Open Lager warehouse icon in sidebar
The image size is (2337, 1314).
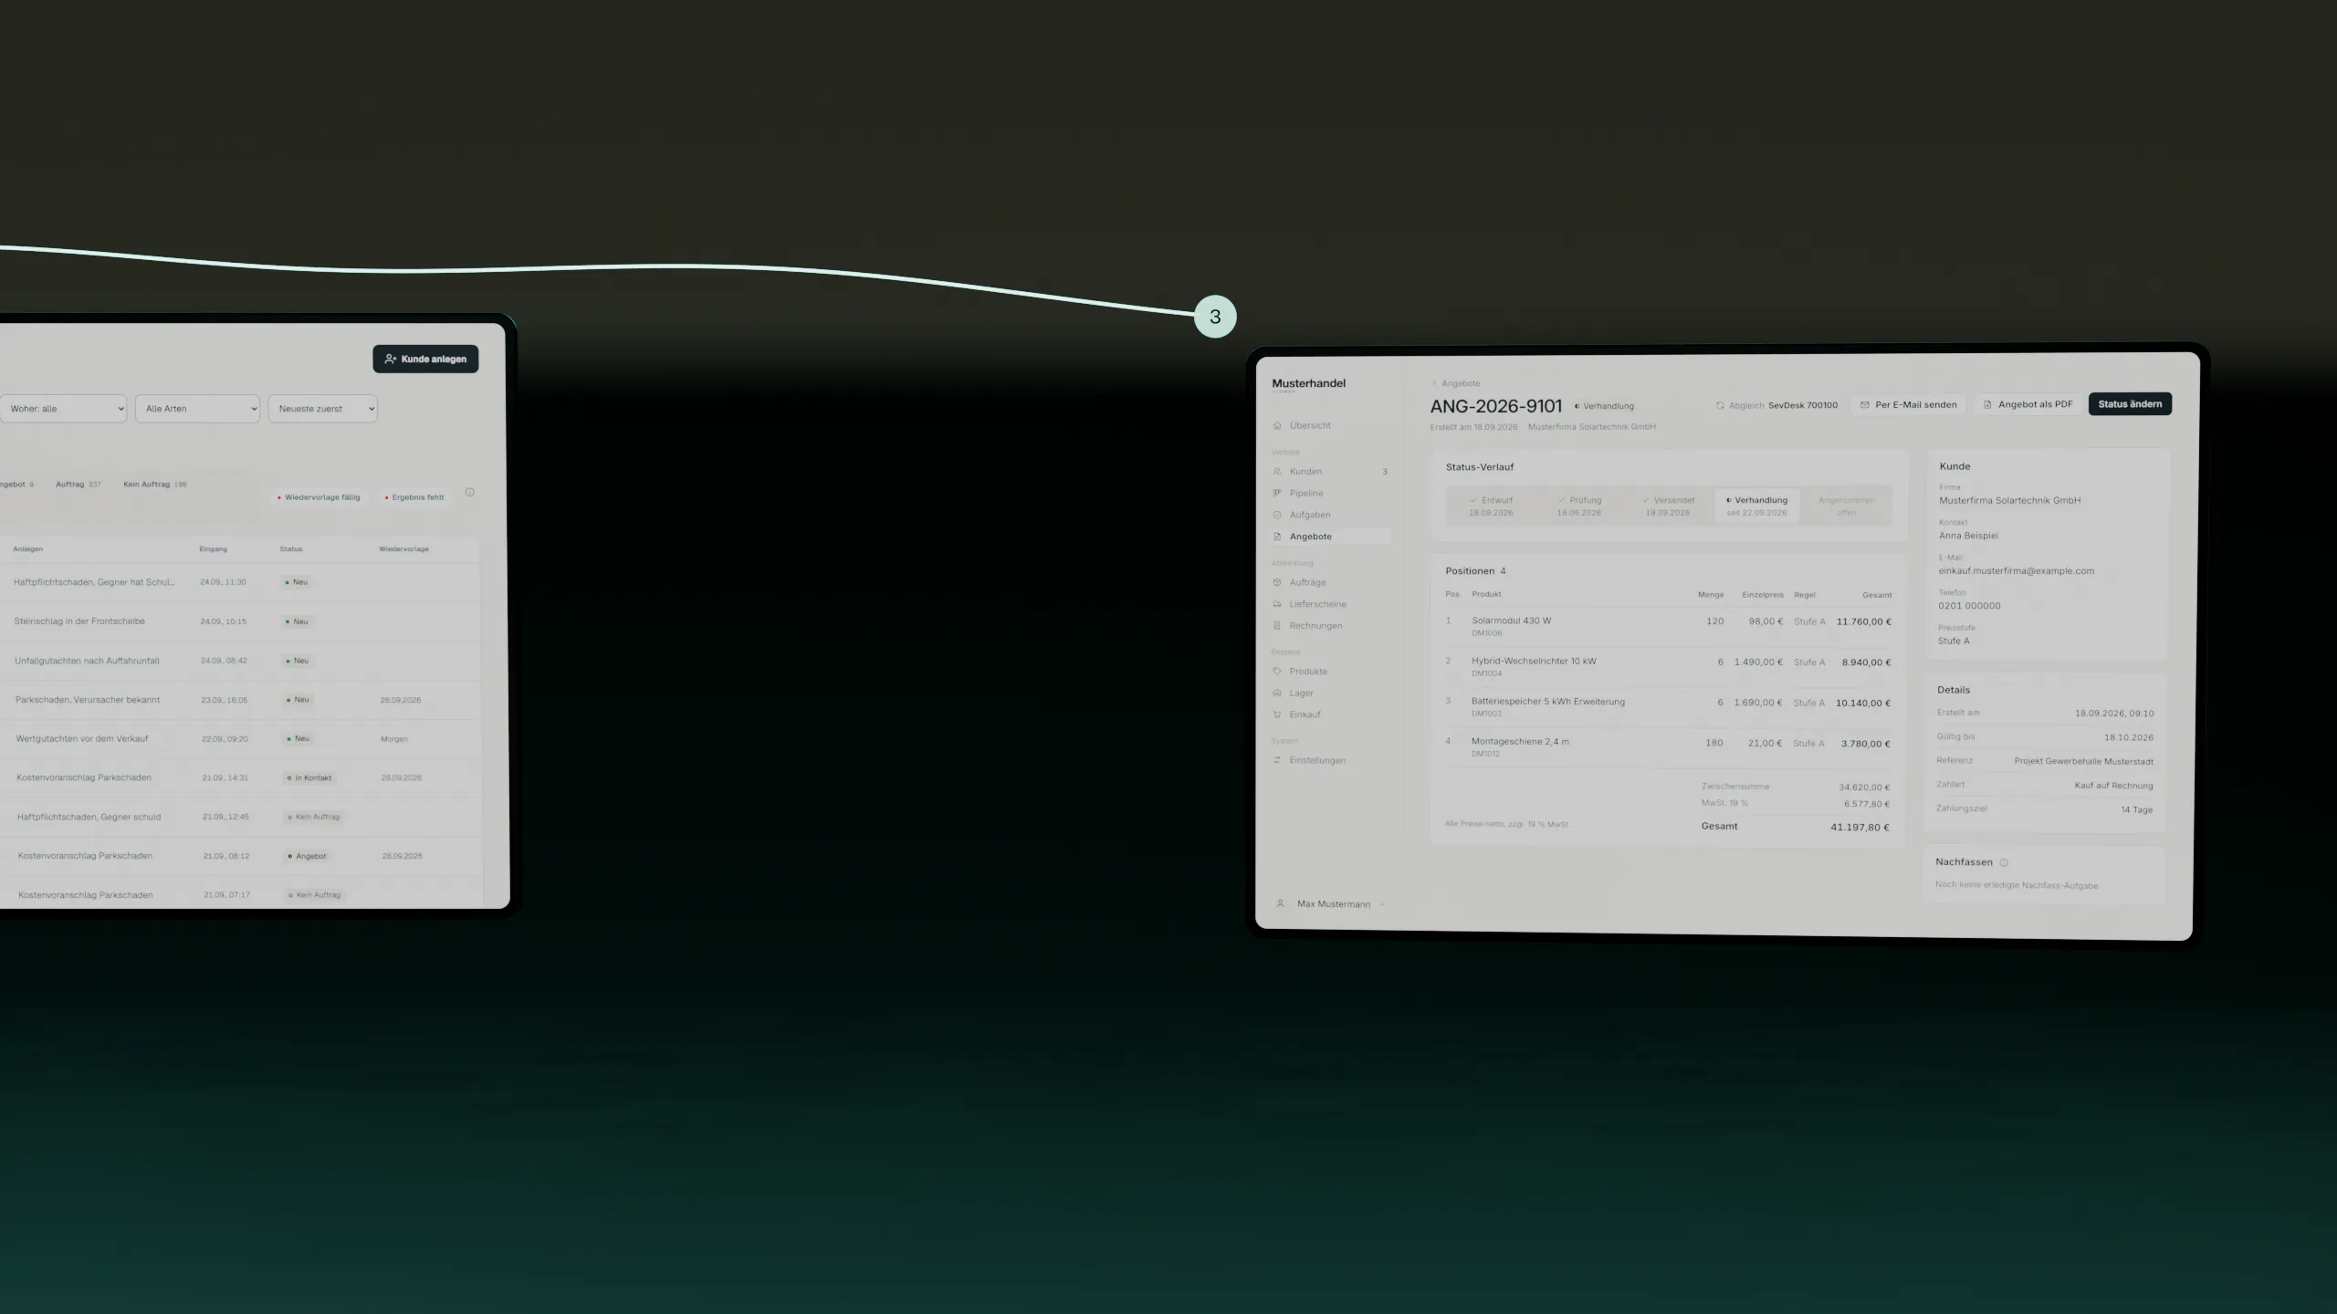click(x=1277, y=693)
